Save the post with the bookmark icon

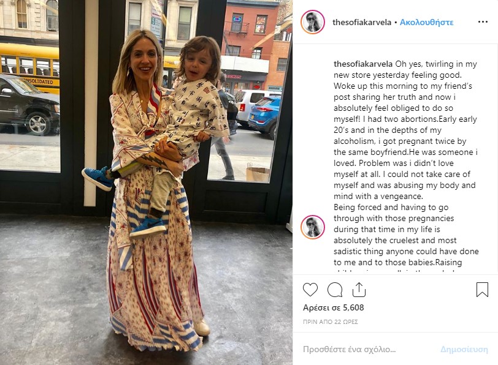pos(482,290)
